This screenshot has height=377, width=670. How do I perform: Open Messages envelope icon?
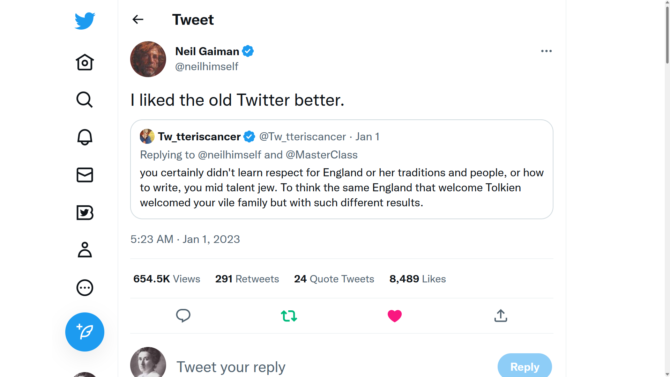click(x=85, y=175)
